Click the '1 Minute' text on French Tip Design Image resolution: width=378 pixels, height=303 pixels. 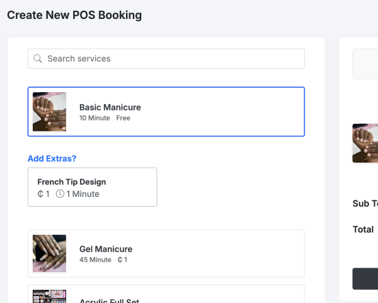coord(83,194)
